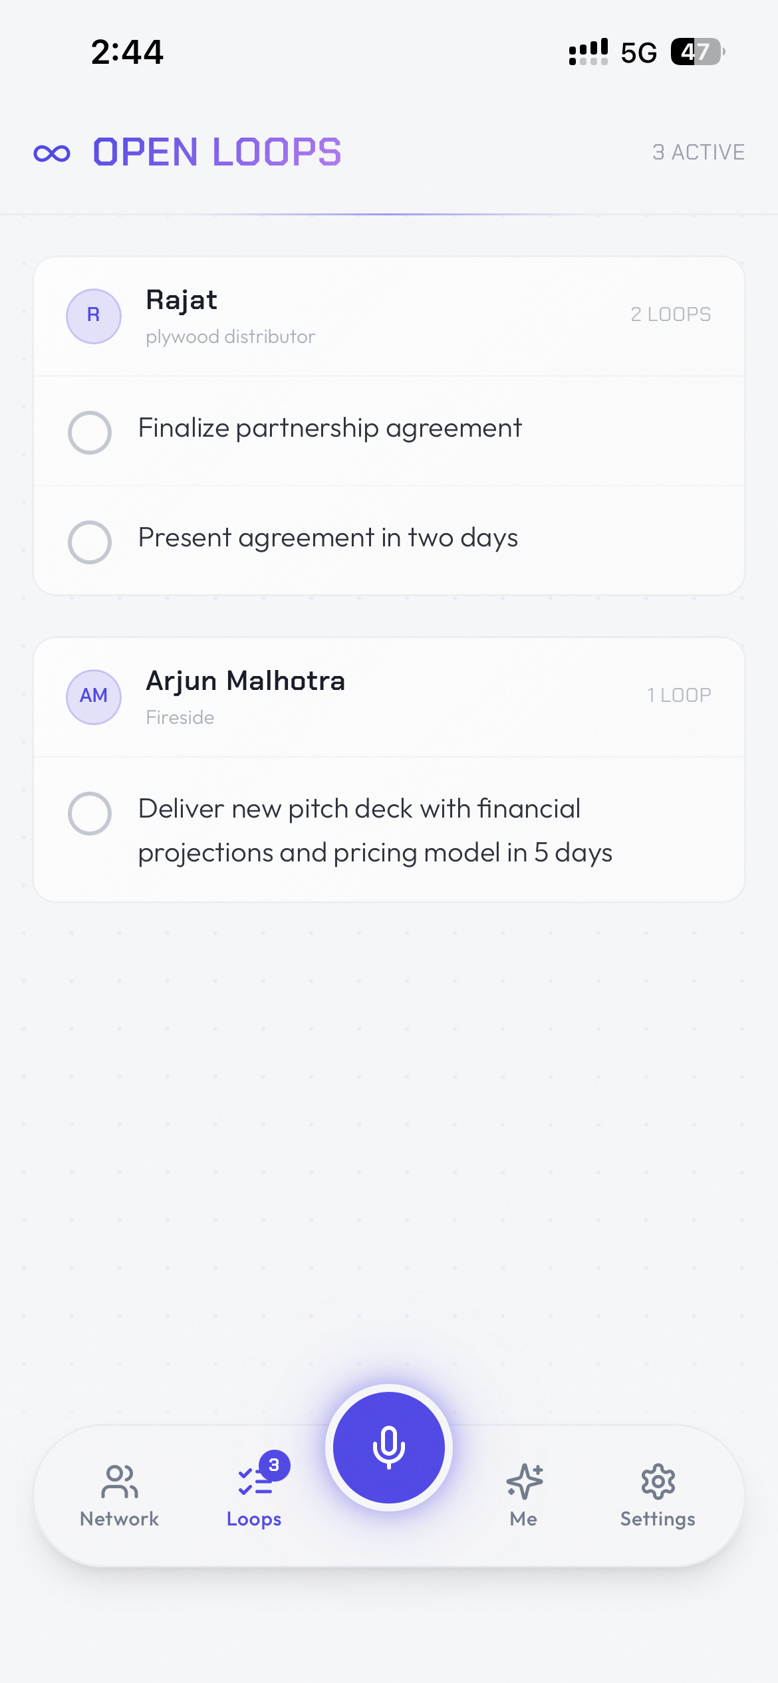The image size is (778, 1683).
Task: Open the Me sparkle icon
Action: coord(524,1482)
